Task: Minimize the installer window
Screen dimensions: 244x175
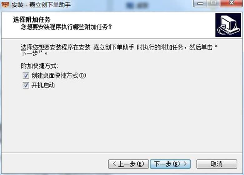Action: [x=200, y=3]
